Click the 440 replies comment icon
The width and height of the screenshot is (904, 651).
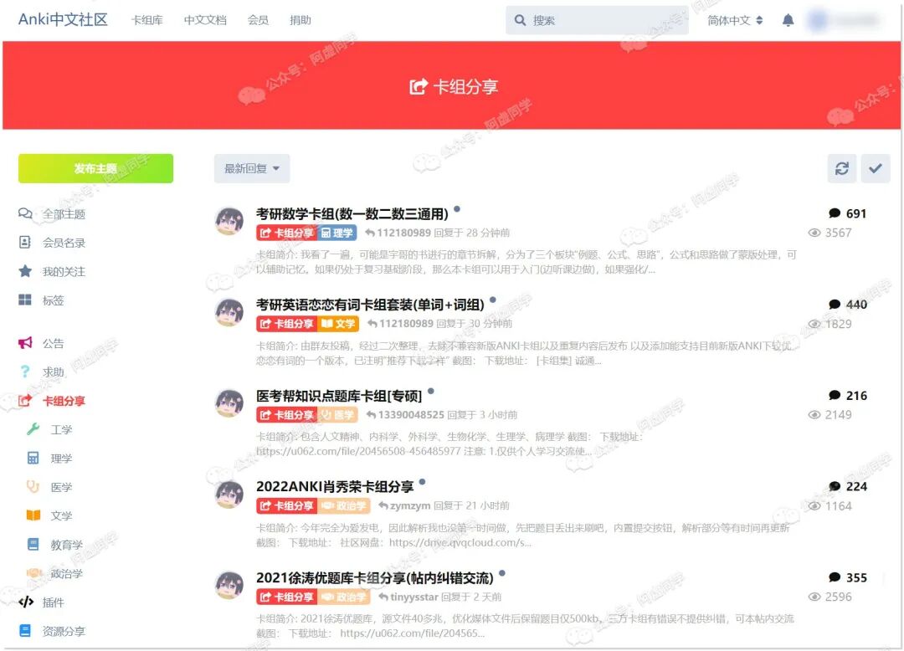click(835, 305)
